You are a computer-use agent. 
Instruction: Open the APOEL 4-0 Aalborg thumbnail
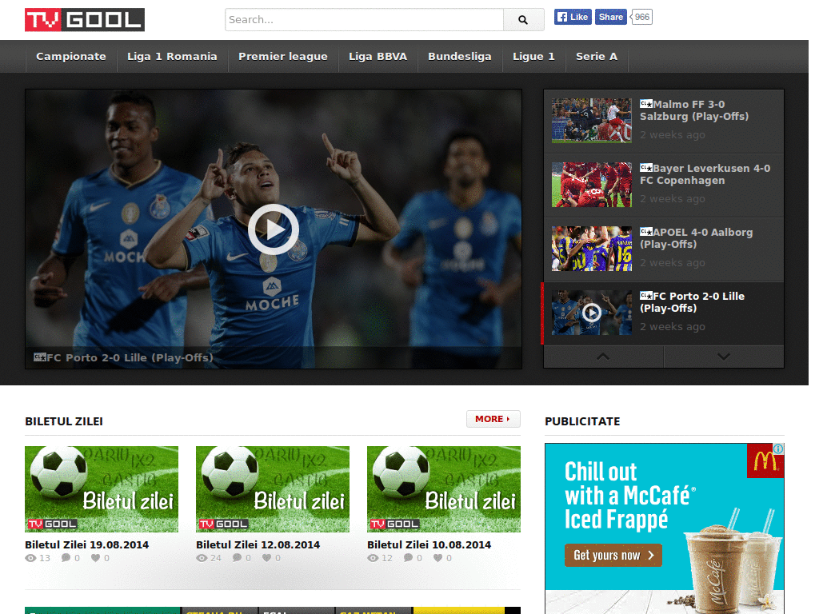coord(591,249)
